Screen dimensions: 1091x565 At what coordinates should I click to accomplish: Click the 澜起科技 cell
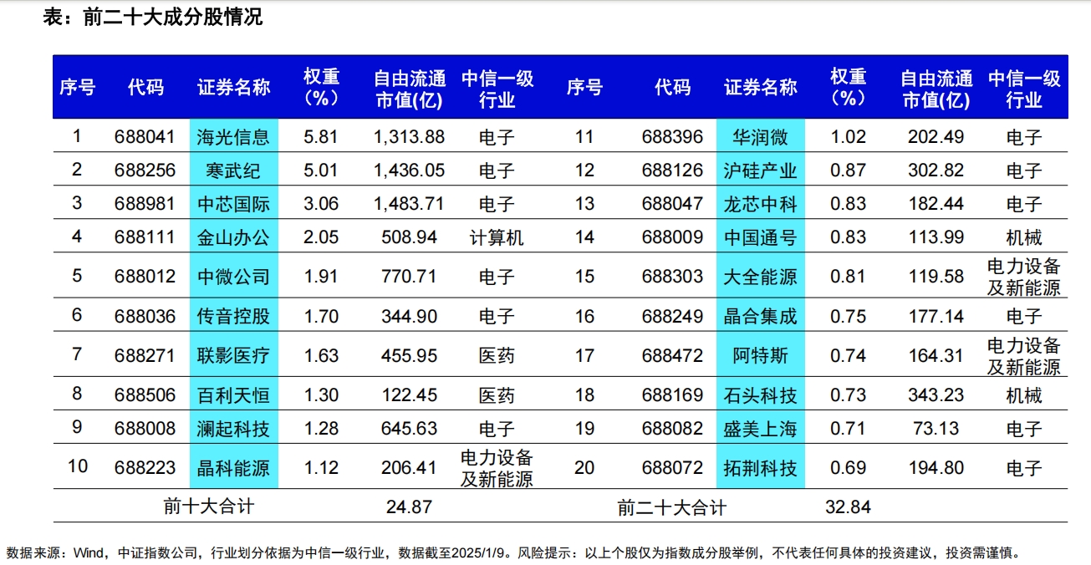(234, 429)
